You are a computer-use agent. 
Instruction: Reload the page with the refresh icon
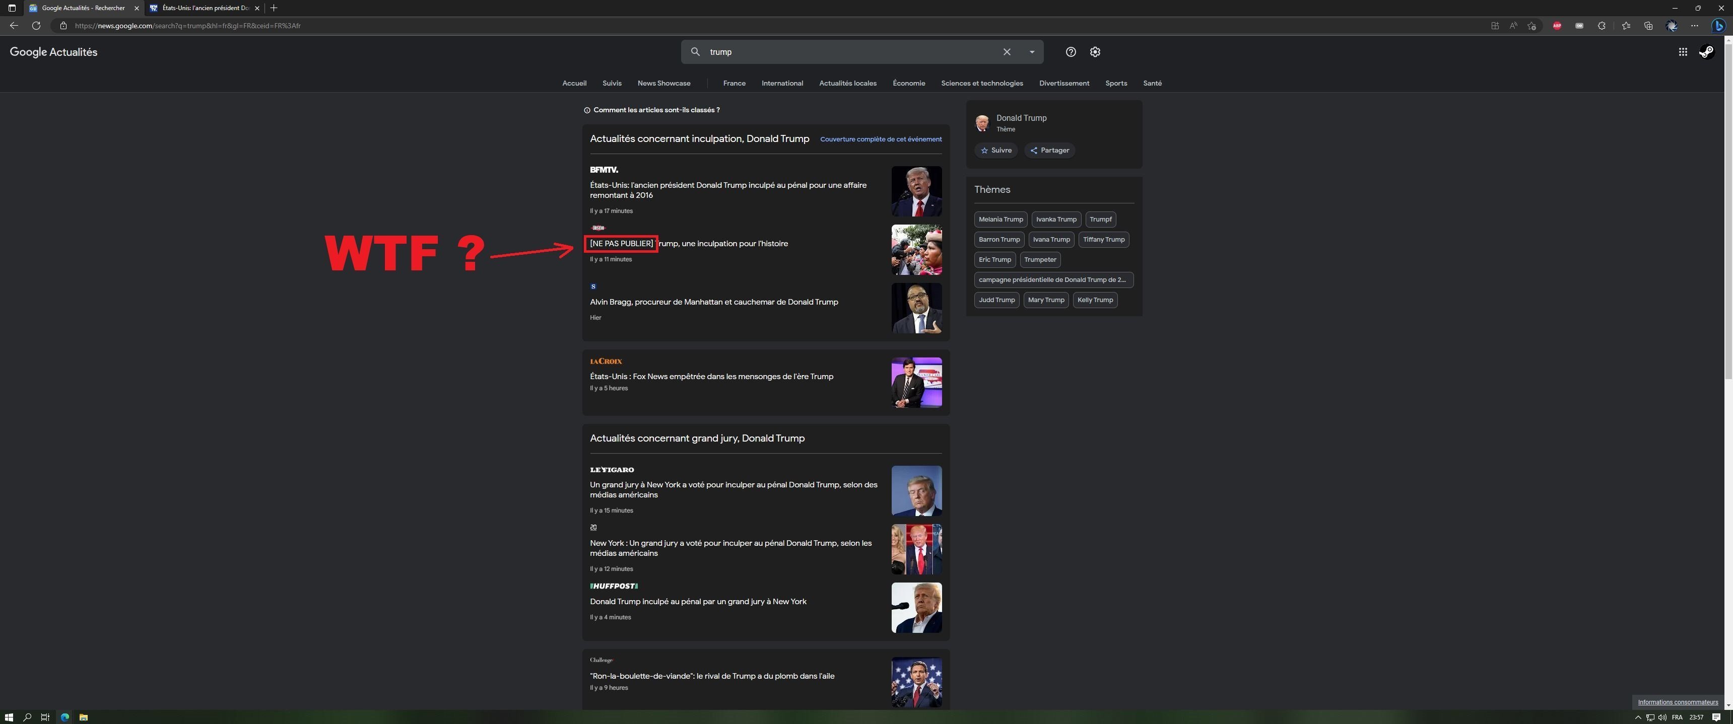pos(36,26)
